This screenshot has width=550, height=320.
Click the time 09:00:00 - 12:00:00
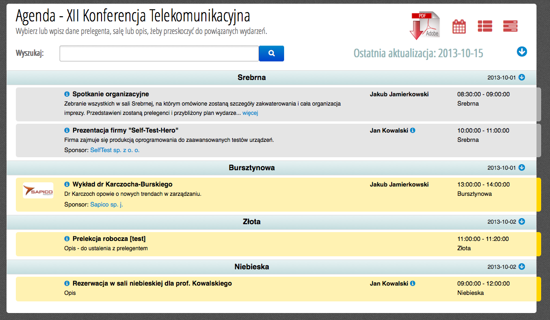tap(483, 283)
